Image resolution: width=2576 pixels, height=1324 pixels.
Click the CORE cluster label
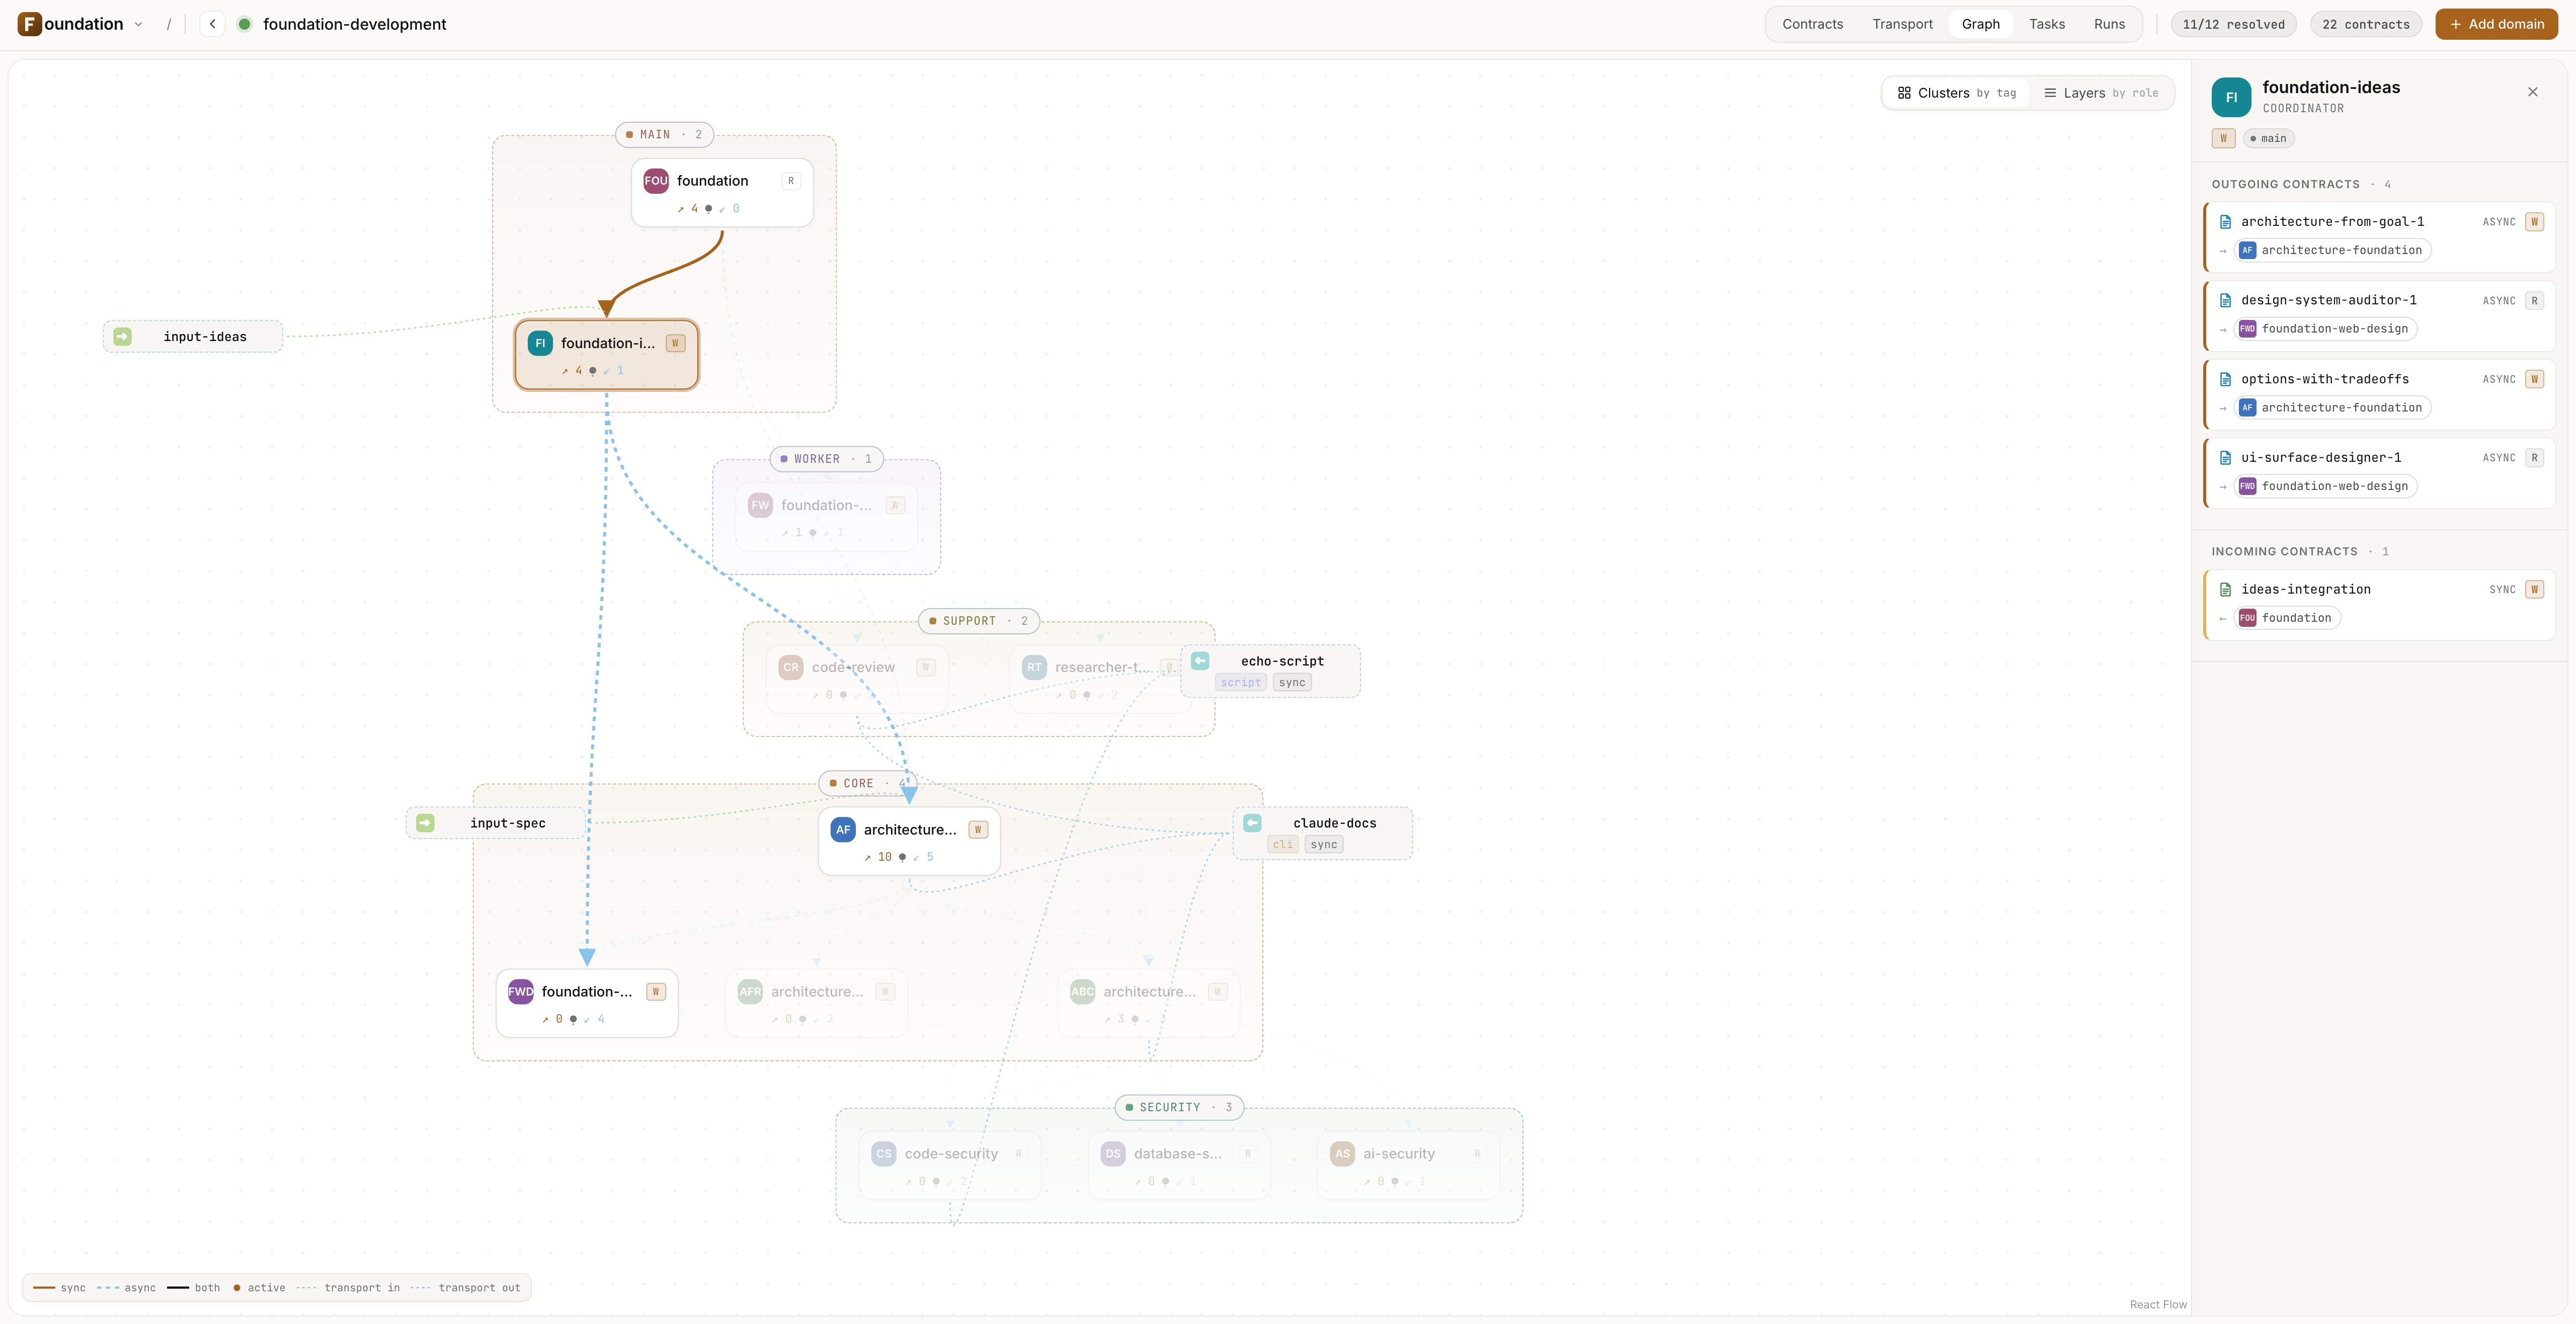point(868,783)
